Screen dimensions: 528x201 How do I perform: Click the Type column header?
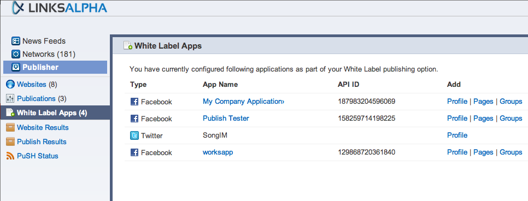click(138, 85)
